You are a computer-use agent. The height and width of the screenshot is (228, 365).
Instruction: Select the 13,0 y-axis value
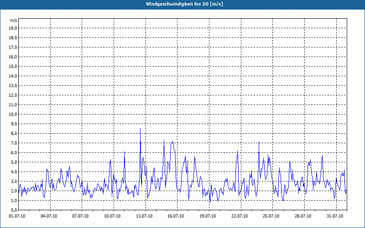click(13, 85)
